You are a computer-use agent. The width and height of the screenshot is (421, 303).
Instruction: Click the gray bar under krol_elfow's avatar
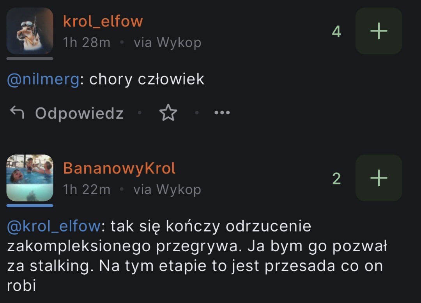tap(30, 59)
